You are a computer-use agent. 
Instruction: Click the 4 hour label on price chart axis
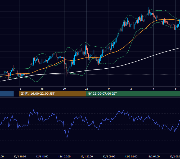(153, 89)
